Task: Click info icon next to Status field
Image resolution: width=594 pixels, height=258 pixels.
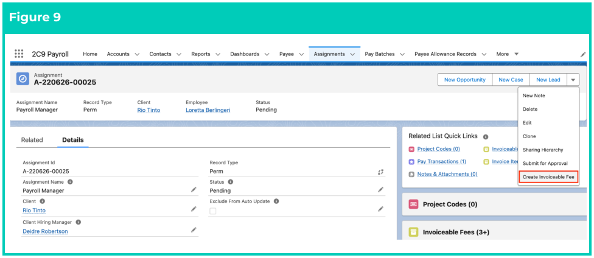Action: 231,182
